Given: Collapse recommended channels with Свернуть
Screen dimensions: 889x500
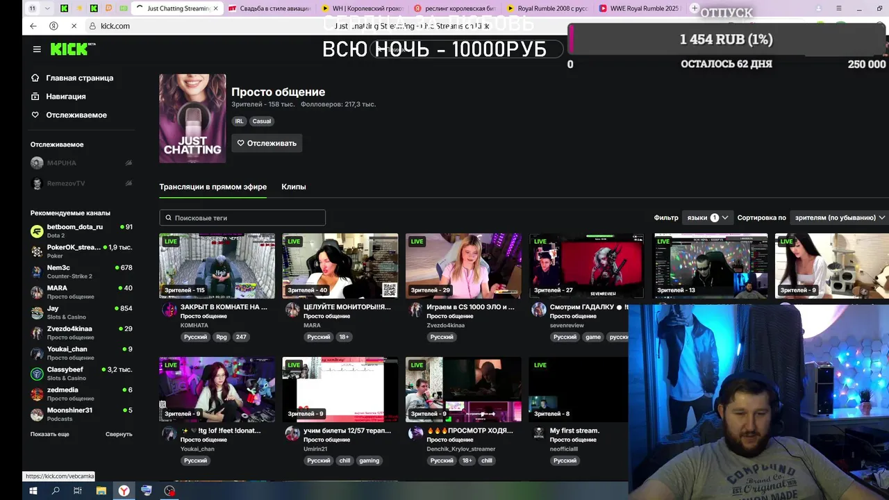Looking at the screenshot, I should 119,434.
